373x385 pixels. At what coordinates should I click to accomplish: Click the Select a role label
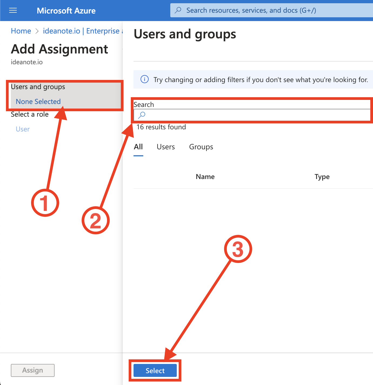pyautogui.click(x=30, y=114)
